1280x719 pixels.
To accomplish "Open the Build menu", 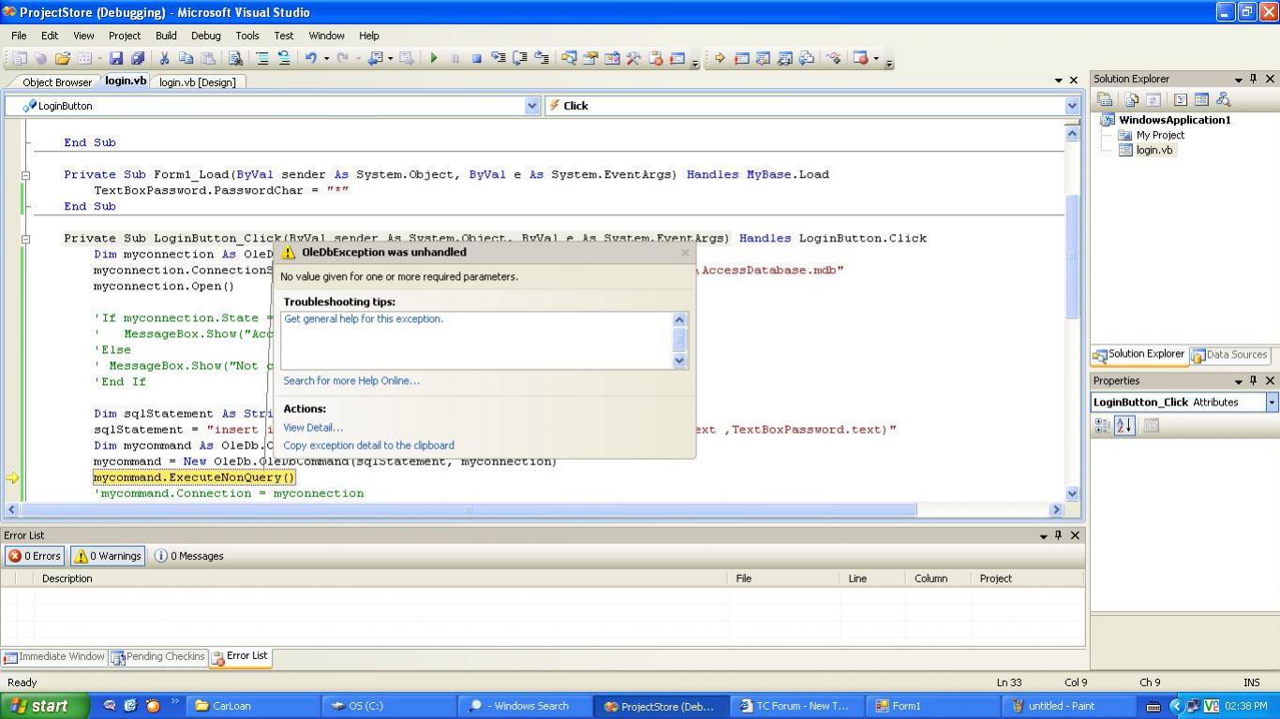I will [x=166, y=36].
